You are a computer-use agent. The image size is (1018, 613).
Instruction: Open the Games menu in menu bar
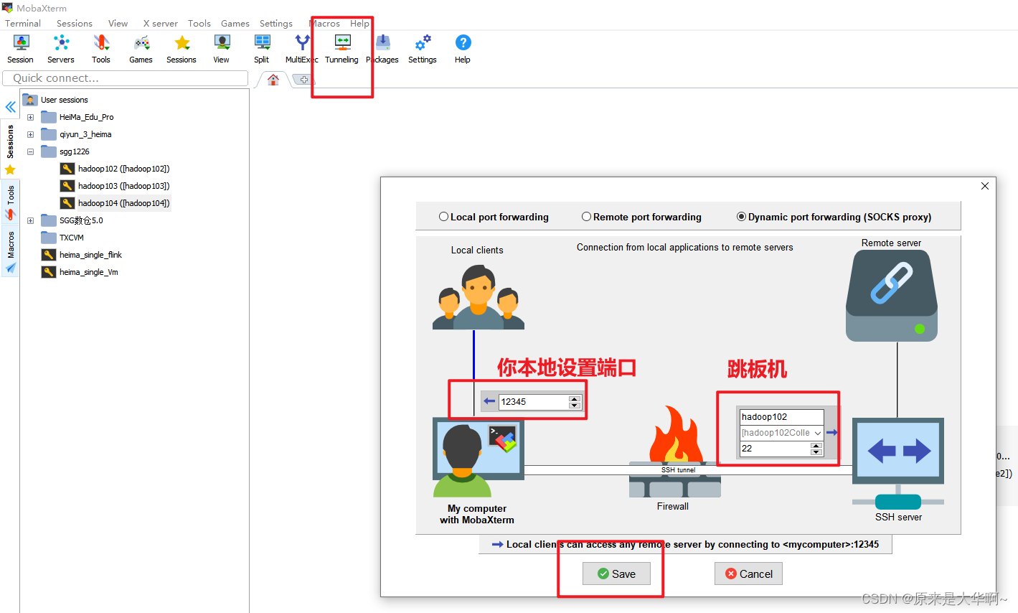[x=235, y=23]
